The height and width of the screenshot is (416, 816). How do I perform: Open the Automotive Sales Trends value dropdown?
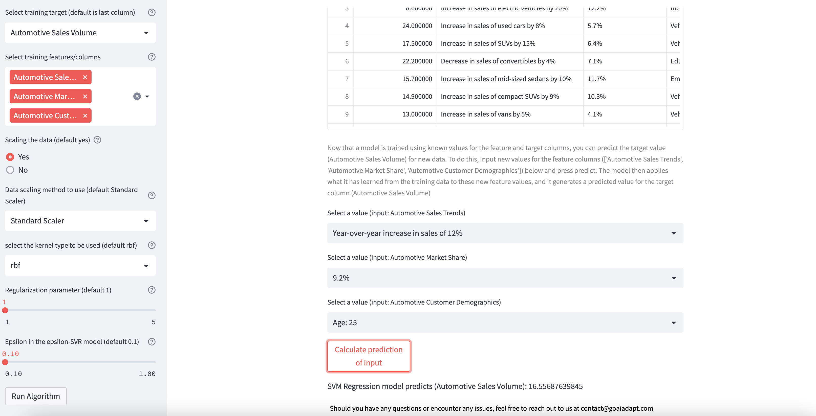tap(505, 233)
